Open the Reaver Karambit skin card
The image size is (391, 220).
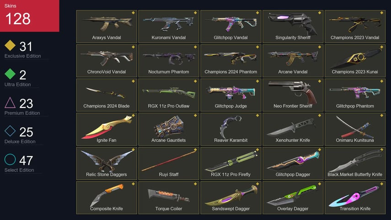pos(230,129)
